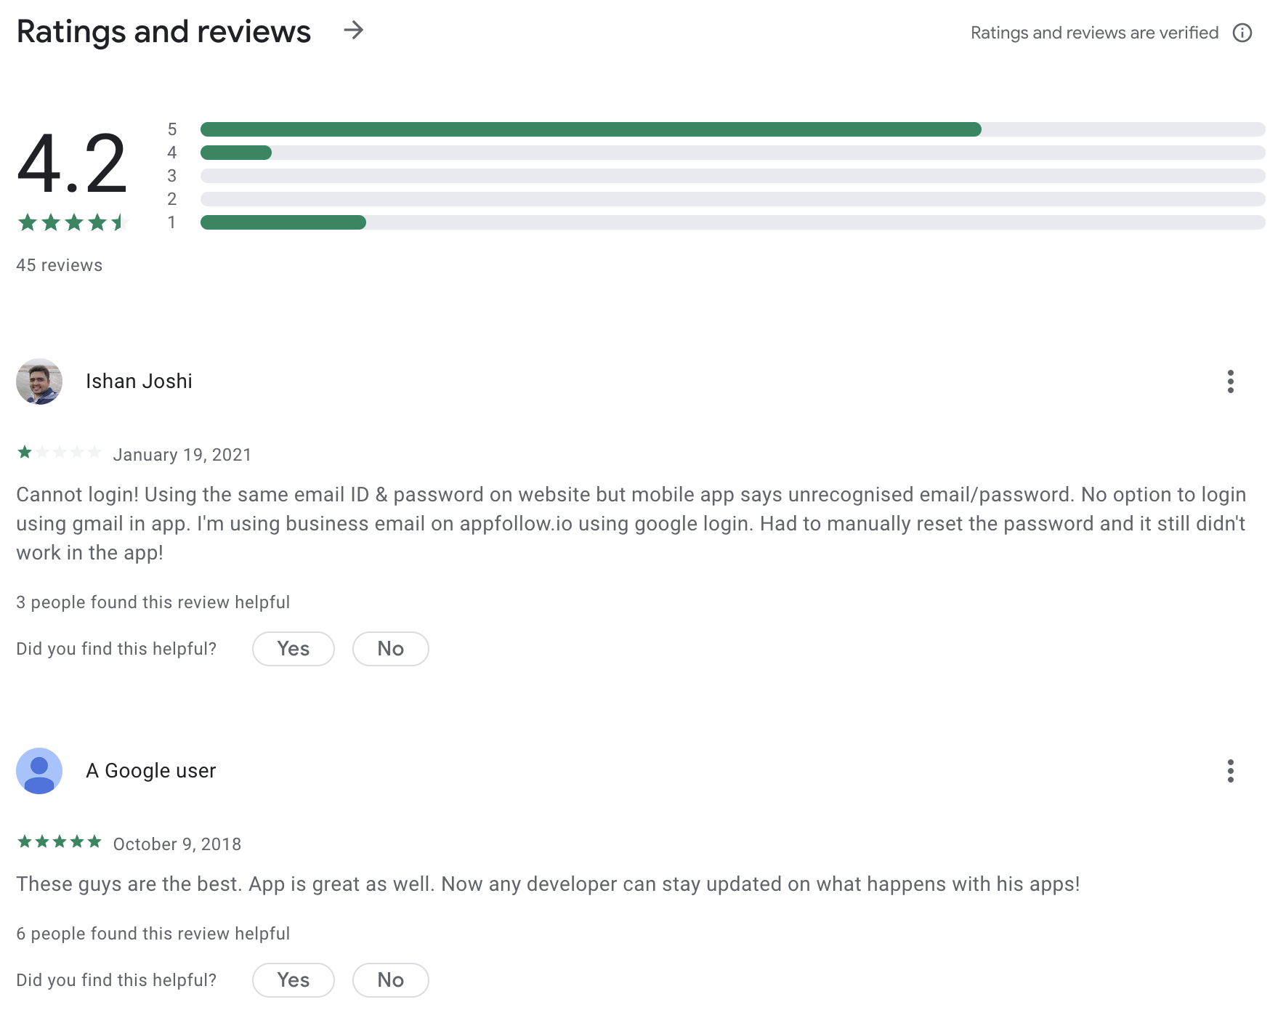1270x1010 pixels.
Task: Mark Ishan Joshi's review not helpful with No
Action: coord(391,649)
